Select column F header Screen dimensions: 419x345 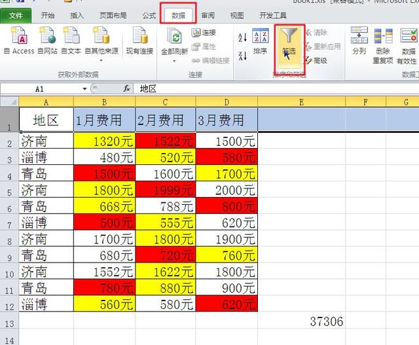tap(365, 102)
